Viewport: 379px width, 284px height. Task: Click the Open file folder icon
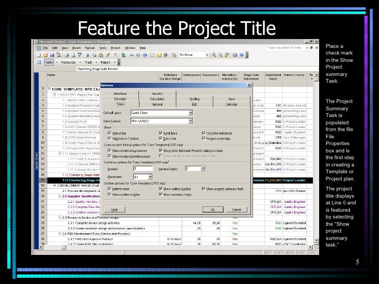(x=45, y=55)
